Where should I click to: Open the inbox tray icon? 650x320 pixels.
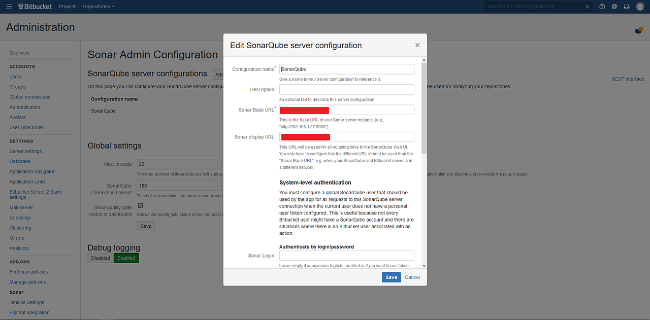tap(627, 7)
